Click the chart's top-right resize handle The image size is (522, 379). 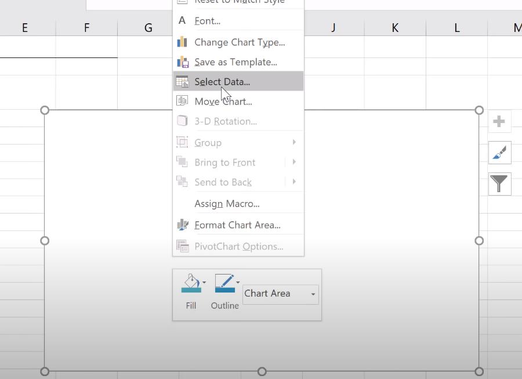click(x=479, y=110)
